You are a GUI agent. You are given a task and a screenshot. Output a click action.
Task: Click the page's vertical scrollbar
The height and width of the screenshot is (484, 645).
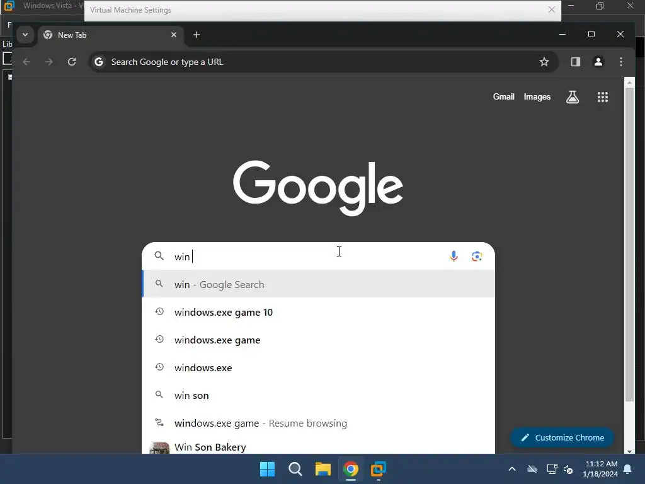629,245
